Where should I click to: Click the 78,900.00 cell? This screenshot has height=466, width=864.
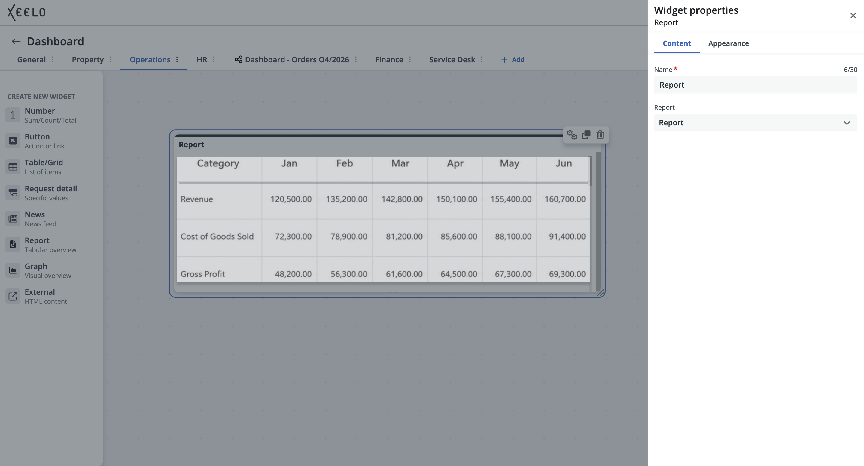click(x=349, y=236)
